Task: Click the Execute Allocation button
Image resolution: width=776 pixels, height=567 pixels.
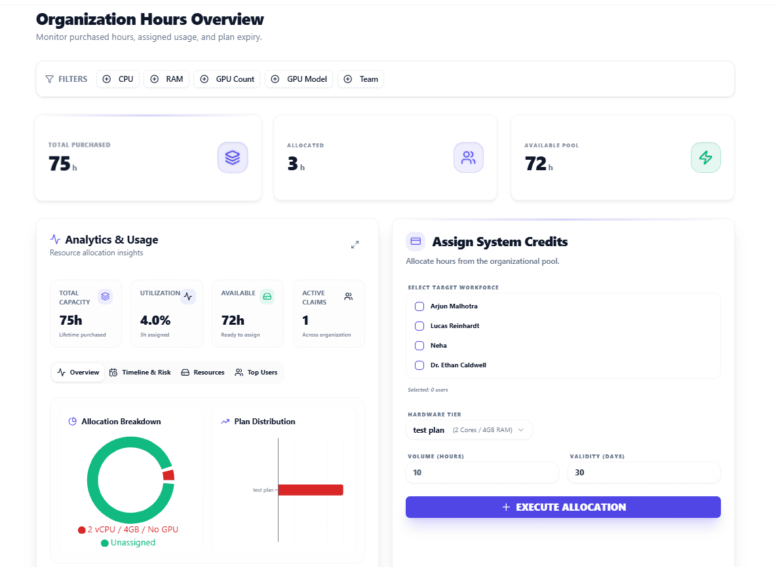Action: tap(563, 507)
